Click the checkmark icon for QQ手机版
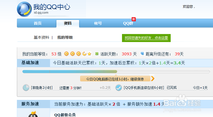The image size is (213, 117). coord(119,88)
